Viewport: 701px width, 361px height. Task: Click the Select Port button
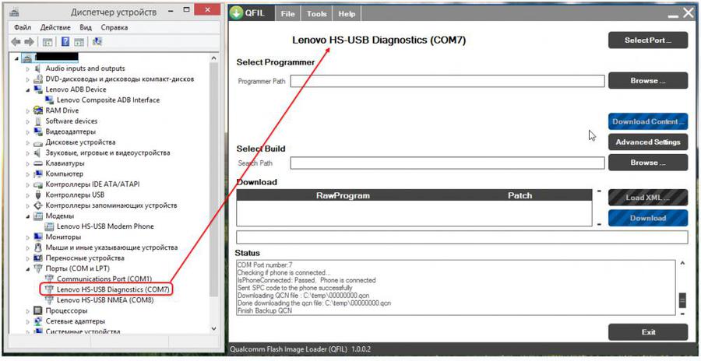(x=648, y=40)
